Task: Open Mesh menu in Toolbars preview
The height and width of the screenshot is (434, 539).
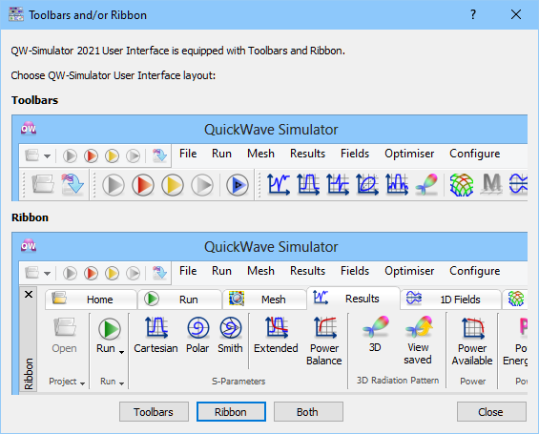Action: click(260, 154)
